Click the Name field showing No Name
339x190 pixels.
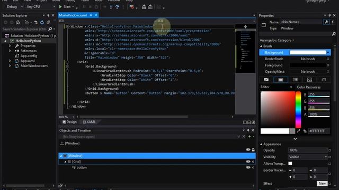tap(301, 22)
